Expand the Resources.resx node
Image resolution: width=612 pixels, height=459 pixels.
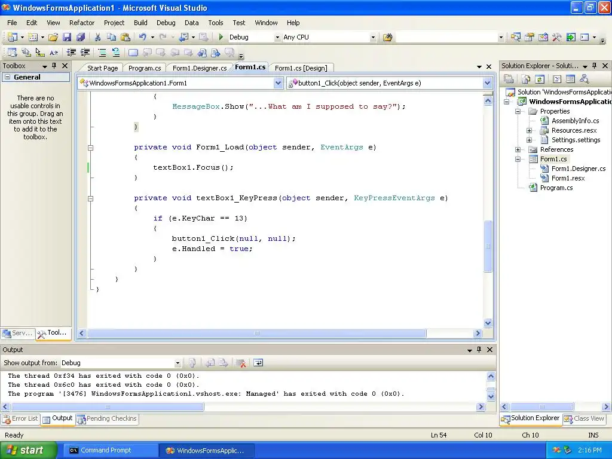point(530,130)
